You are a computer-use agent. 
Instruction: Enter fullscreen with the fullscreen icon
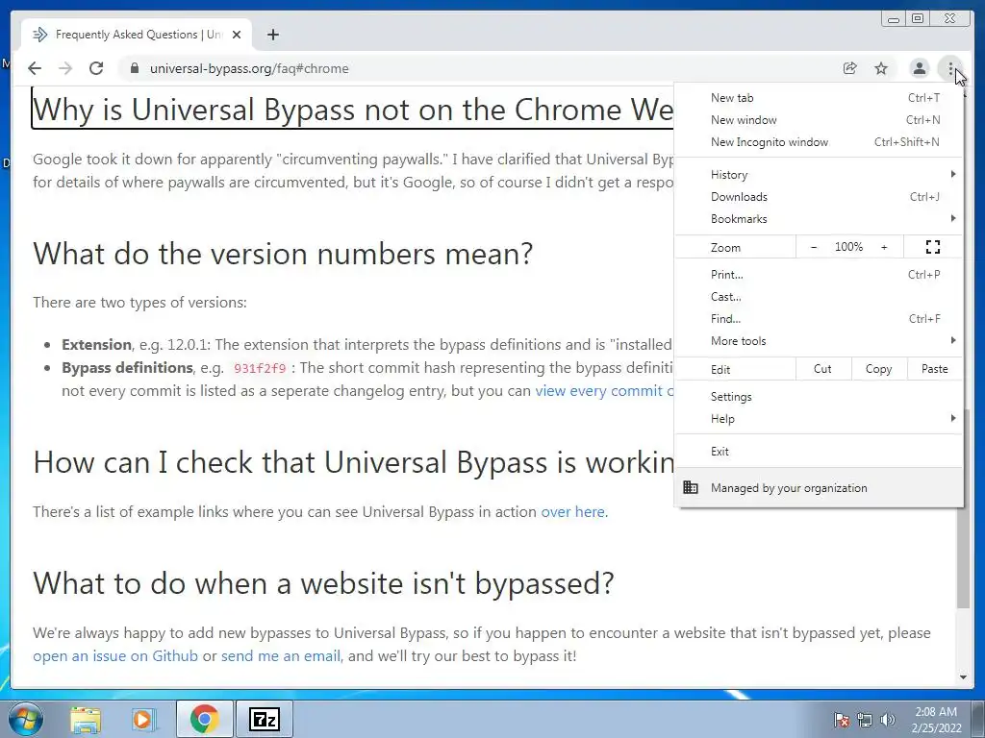coord(933,247)
